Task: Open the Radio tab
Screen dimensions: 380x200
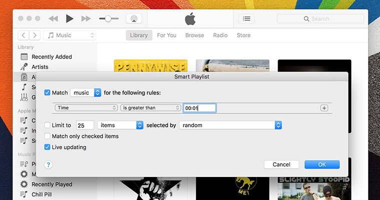Action: 220,35
